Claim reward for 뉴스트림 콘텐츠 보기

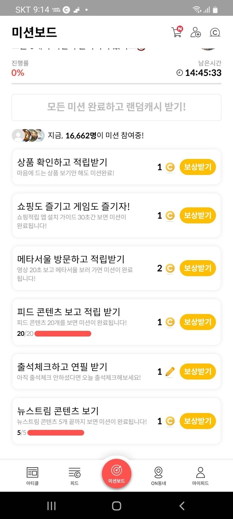coord(198,421)
